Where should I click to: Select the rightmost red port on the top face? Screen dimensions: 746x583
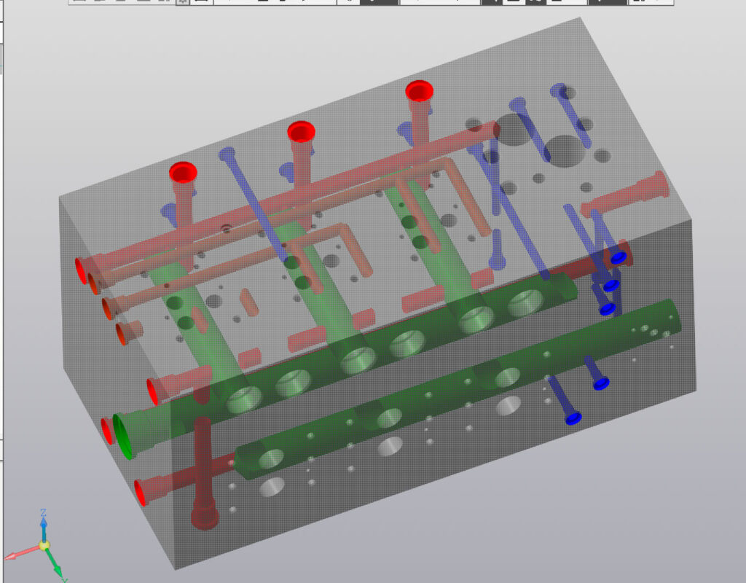click(x=420, y=91)
